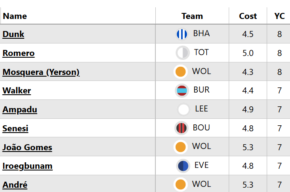Click the Brighton badge in Dunk's row
Viewport: 290px width, 192px height.
pos(182,34)
